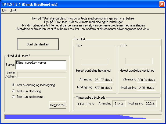
Task: Select Test afsending og modtagning radio
Action: (13, 85)
